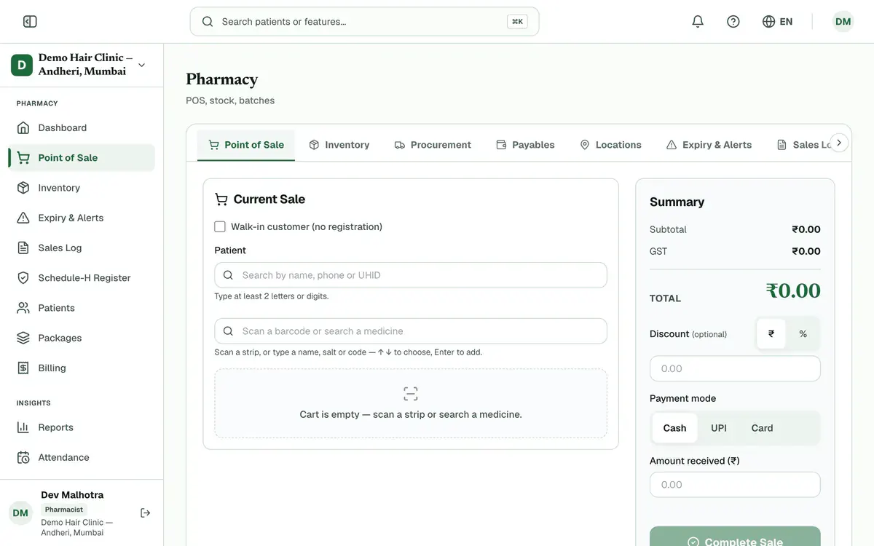
Task: Open Billing in the sidebar
Action: click(82, 368)
